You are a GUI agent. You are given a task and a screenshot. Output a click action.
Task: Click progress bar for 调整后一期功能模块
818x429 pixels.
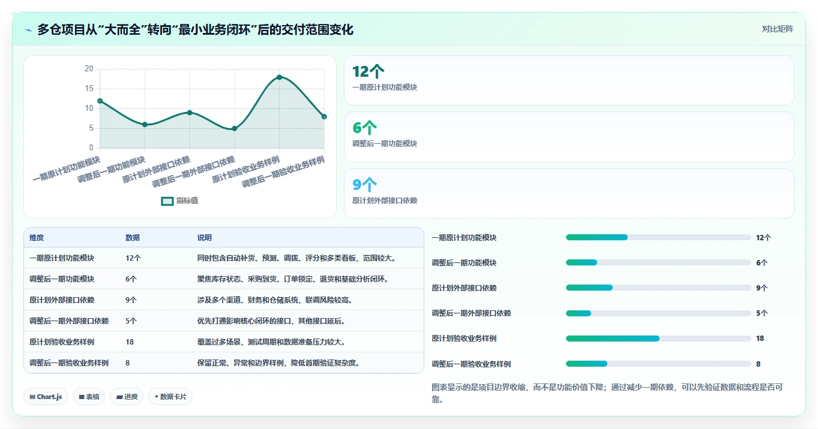click(x=658, y=262)
